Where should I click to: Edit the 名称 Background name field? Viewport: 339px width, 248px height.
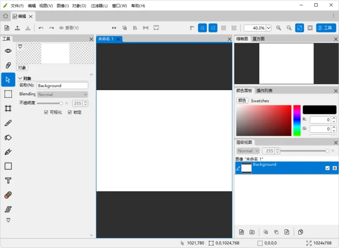pos(62,85)
